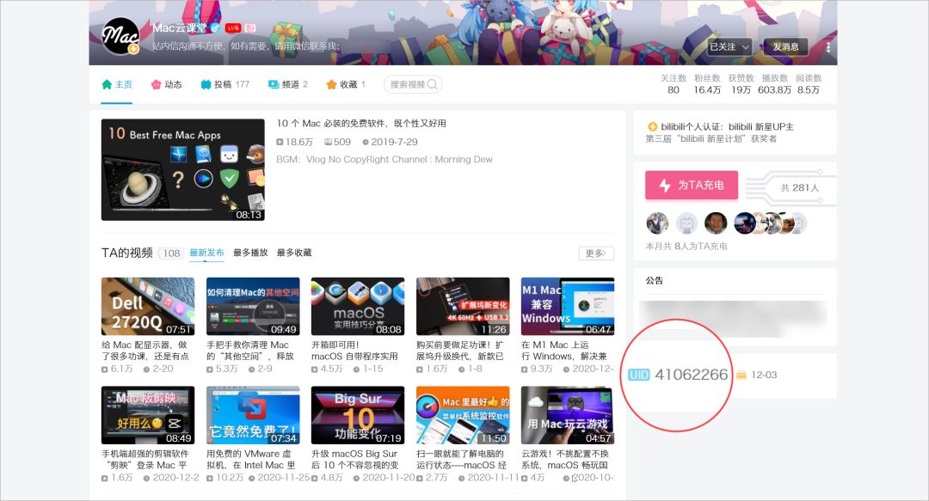Click the birthday 12-03 entry

757,375
